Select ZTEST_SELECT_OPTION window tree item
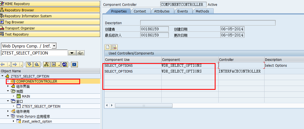The image size is (304, 129). [x=41, y=106]
